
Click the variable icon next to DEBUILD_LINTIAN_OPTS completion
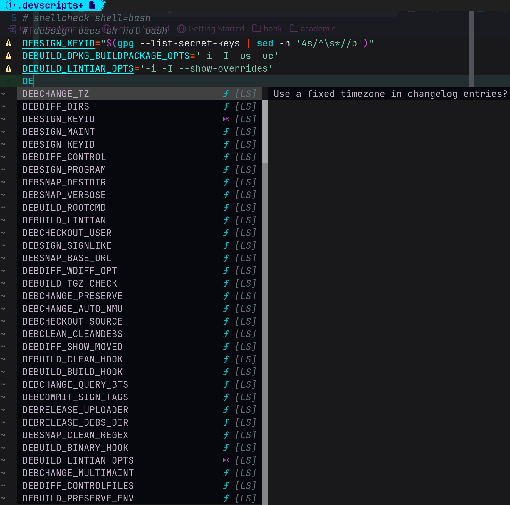click(226, 460)
